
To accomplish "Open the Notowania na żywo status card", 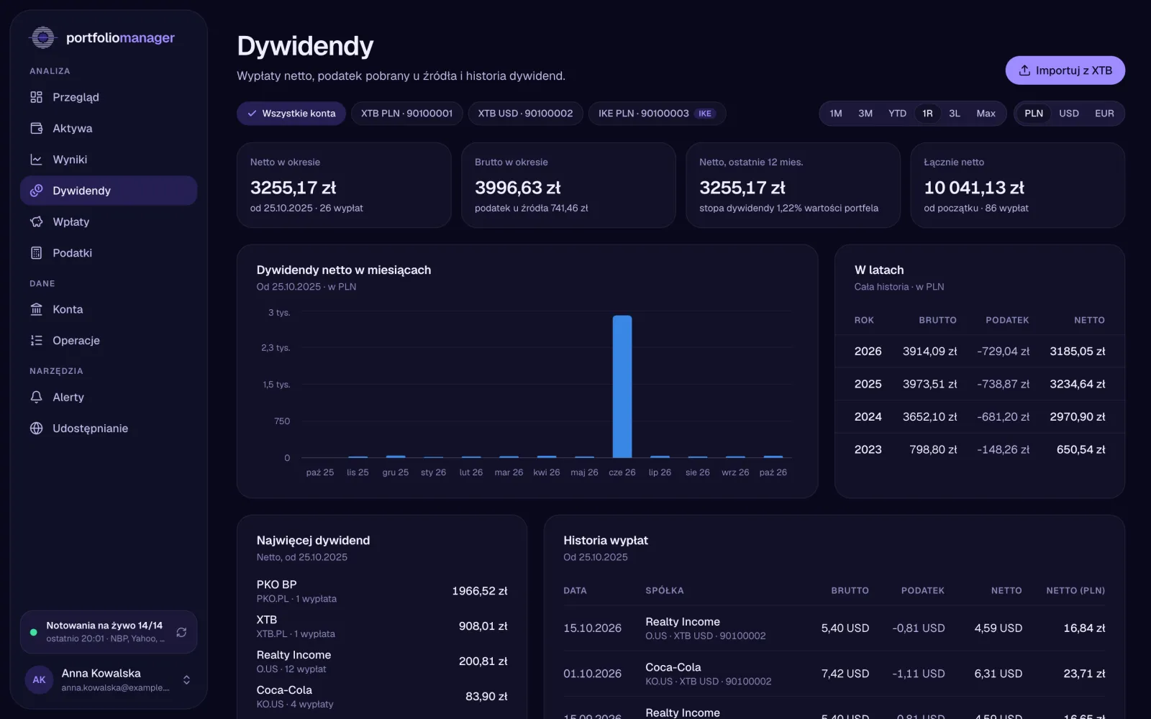I will click(x=109, y=632).
